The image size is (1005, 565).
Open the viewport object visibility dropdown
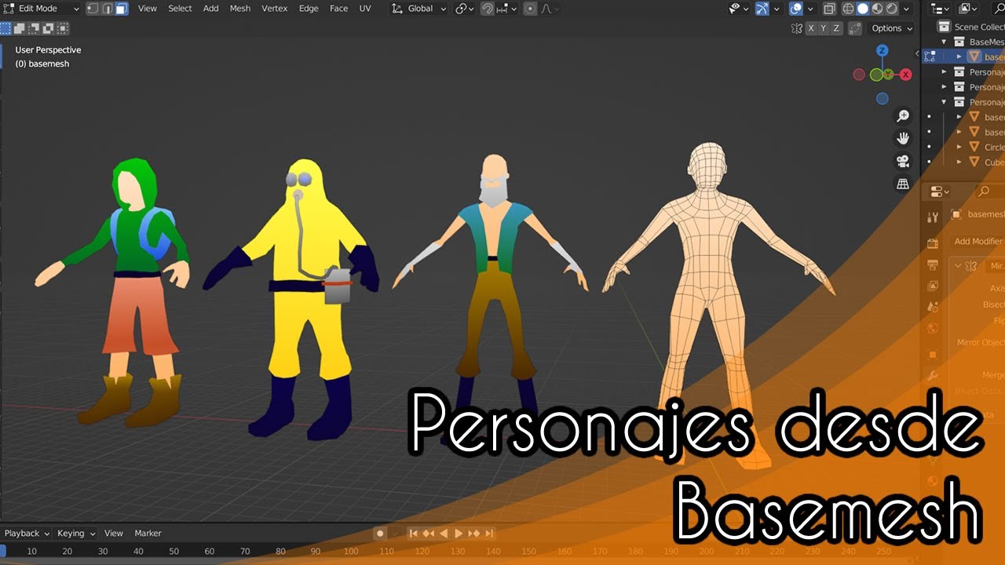739,9
